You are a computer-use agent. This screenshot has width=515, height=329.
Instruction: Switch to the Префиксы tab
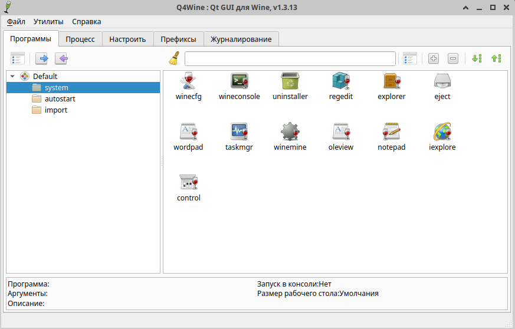178,40
